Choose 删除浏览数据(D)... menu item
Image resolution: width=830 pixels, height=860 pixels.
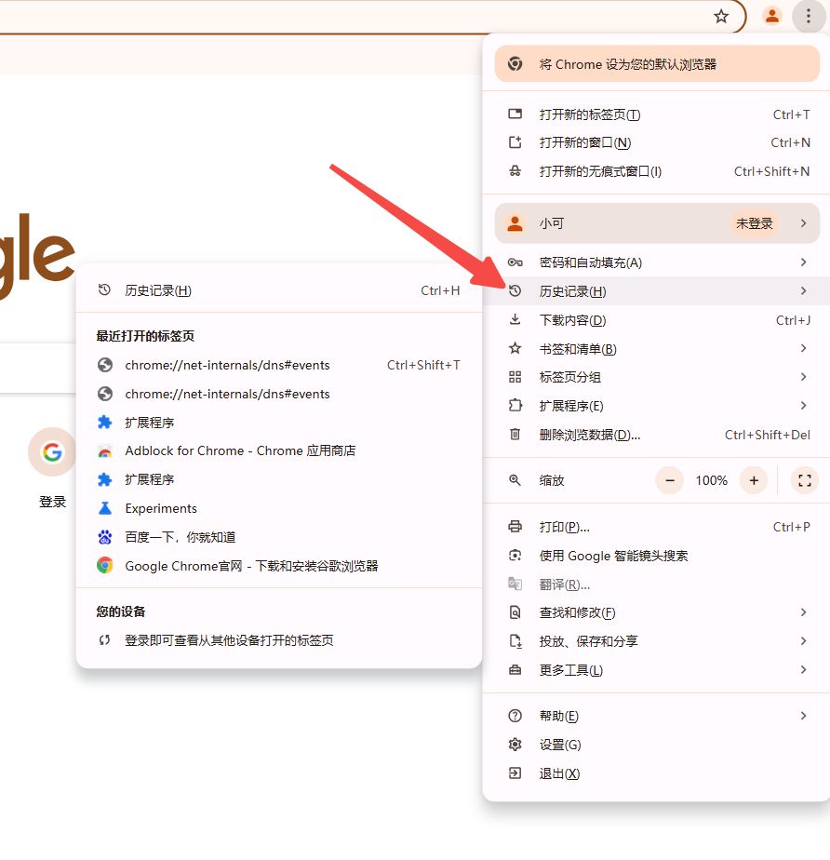pyautogui.click(x=656, y=435)
